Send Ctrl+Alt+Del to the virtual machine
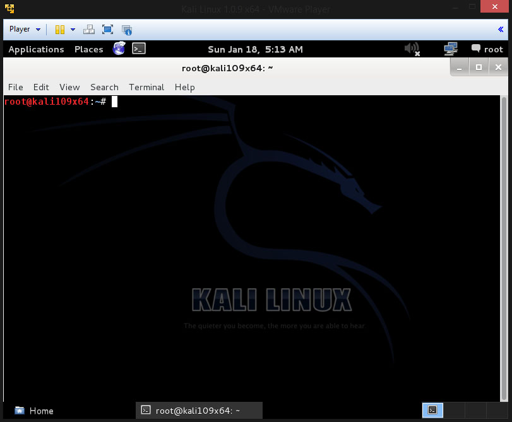This screenshot has height=422, width=512. [89, 30]
